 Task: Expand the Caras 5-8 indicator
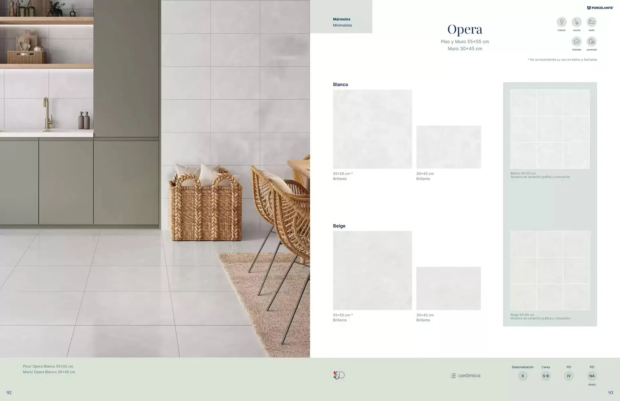coord(546,376)
